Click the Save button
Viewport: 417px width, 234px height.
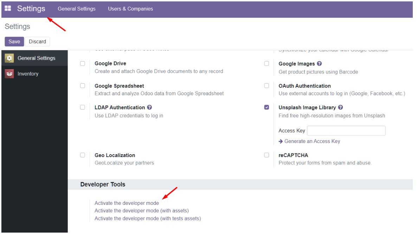point(14,41)
